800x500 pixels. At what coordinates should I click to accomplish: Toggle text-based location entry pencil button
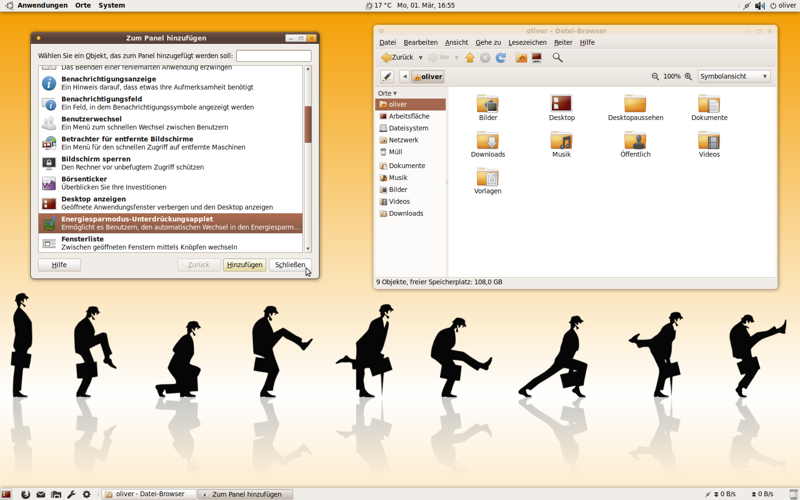387,76
